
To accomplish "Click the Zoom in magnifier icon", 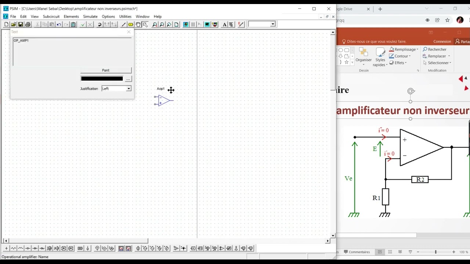I will click(155, 24).
